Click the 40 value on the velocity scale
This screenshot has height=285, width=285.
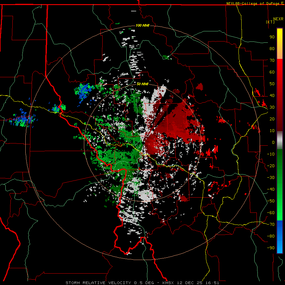(272, 96)
